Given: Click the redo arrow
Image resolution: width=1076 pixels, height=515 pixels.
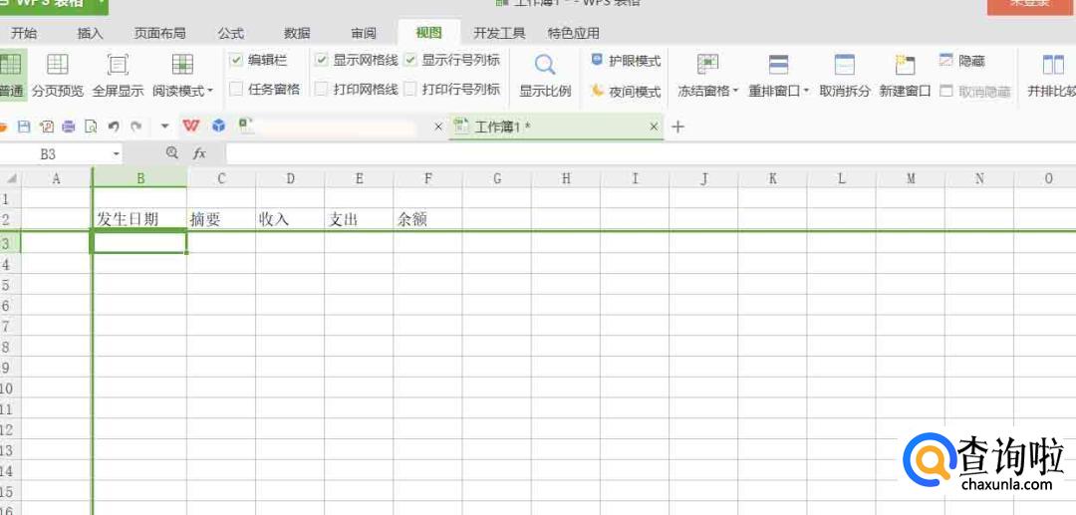Looking at the screenshot, I should pyautogui.click(x=135, y=127).
